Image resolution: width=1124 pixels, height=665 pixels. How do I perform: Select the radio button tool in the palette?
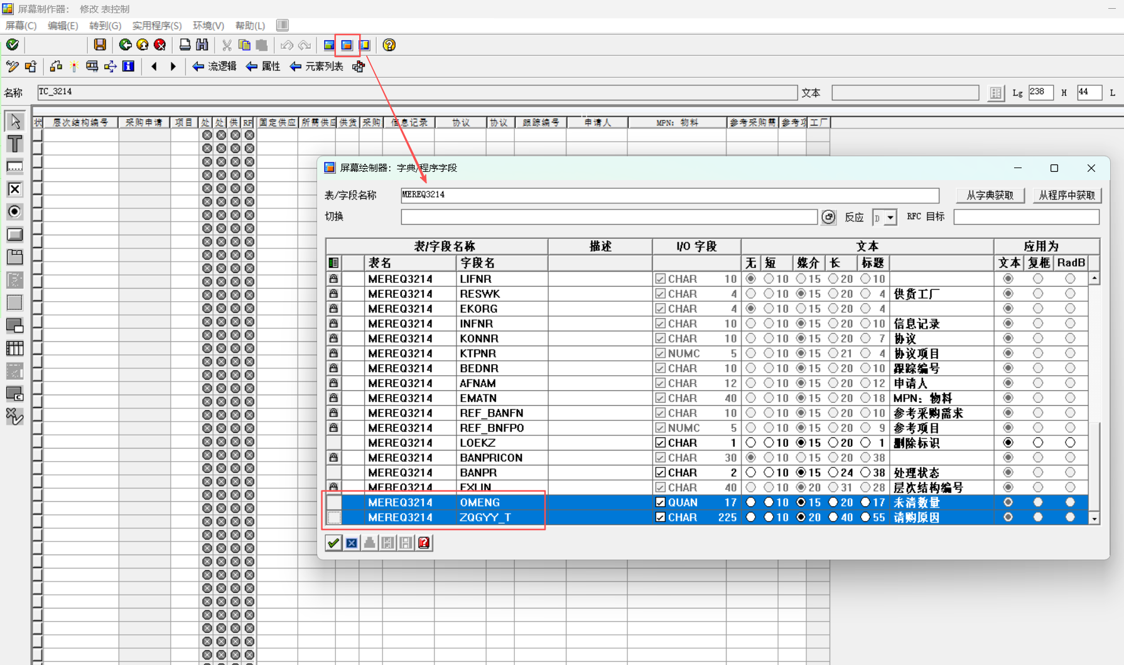tap(14, 211)
